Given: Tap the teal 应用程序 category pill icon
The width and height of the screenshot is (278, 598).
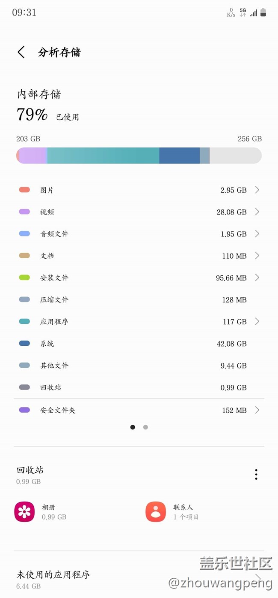Looking at the screenshot, I should (24, 321).
